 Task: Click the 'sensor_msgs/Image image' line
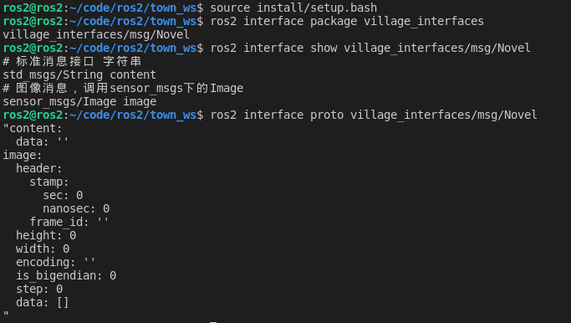click(x=79, y=101)
